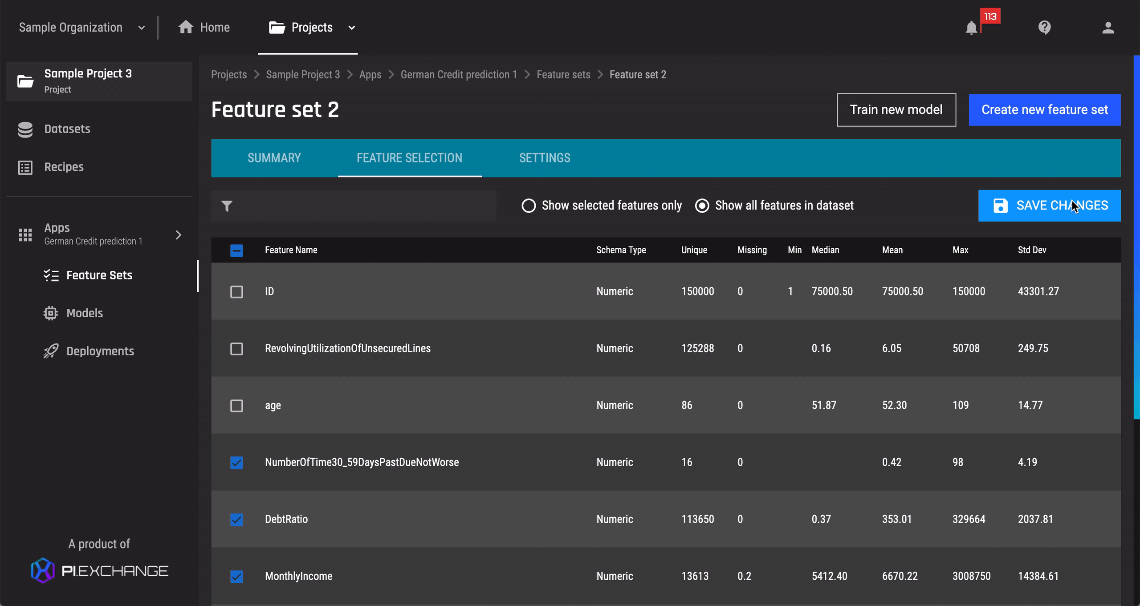The width and height of the screenshot is (1140, 606).
Task: Check the RevolvingUtilizationOfUnsecuredLines checkbox
Action: tap(236, 349)
